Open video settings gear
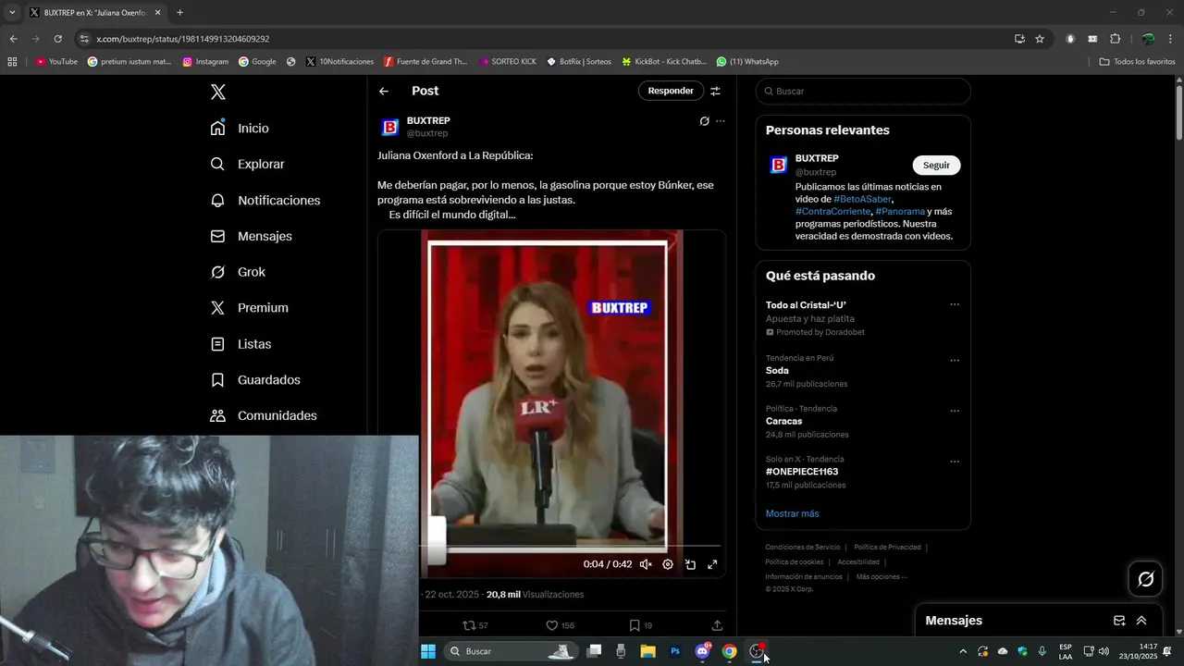Viewport: 1184px width, 666px height. (x=668, y=564)
